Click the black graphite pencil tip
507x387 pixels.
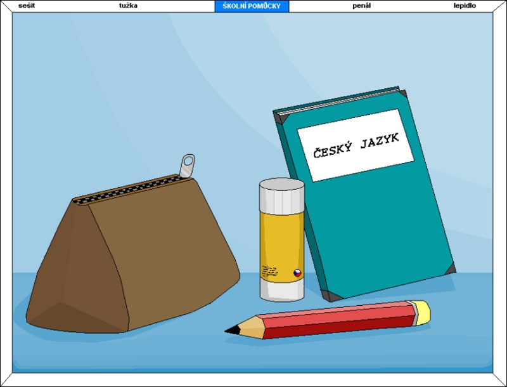232,330
